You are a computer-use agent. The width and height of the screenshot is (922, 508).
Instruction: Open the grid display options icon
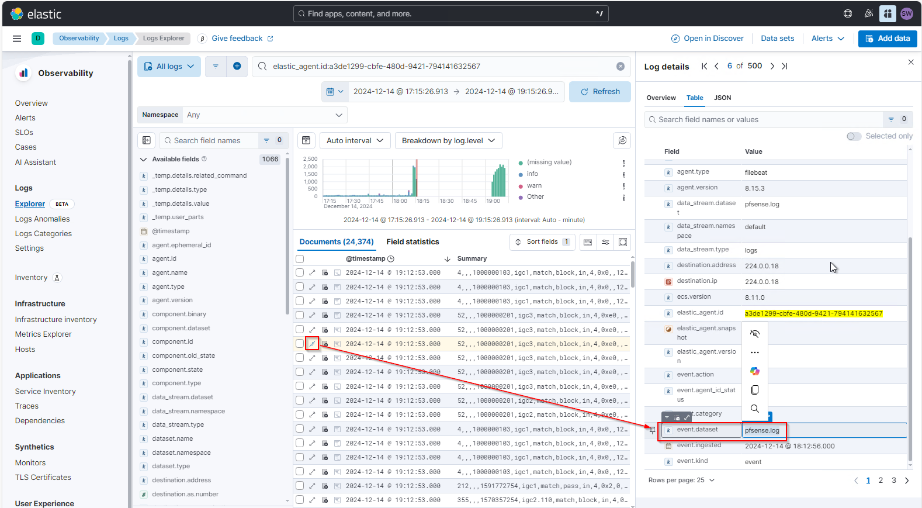pyautogui.click(x=605, y=242)
